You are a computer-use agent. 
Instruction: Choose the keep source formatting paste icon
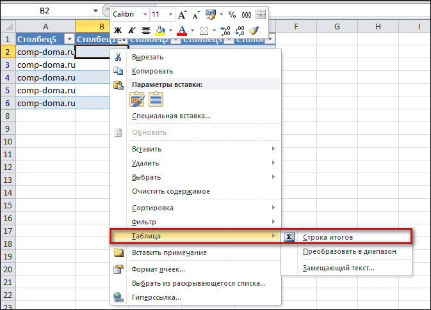[x=136, y=99]
